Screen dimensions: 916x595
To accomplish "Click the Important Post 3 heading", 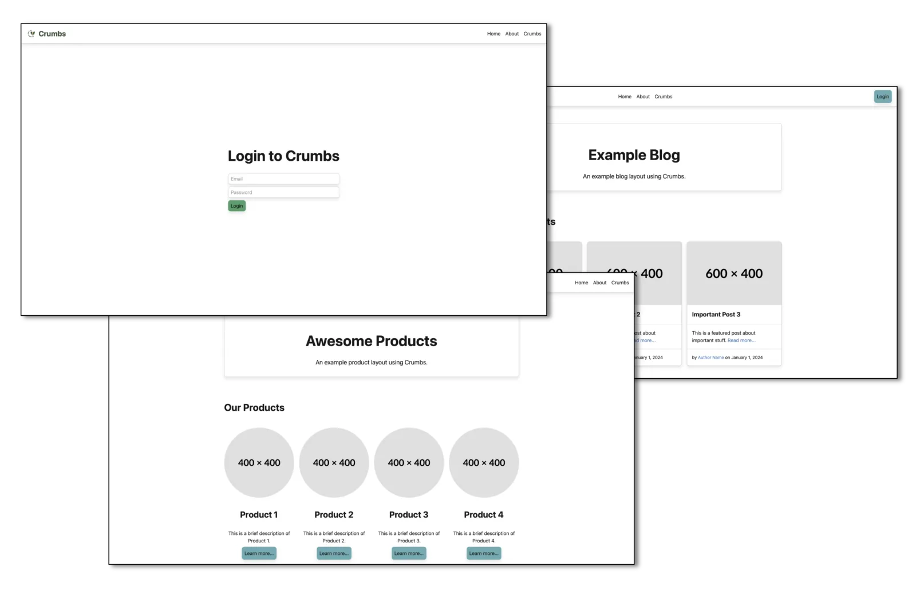I will point(716,314).
